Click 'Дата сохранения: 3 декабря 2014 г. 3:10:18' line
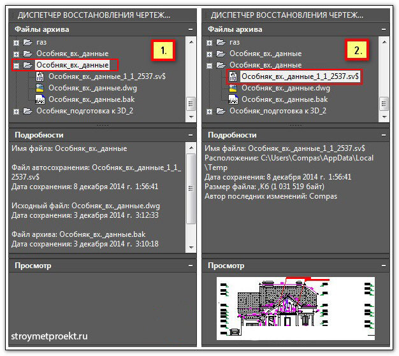The height and width of the screenshot is (356, 399). pyautogui.click(x=85, y=244)
